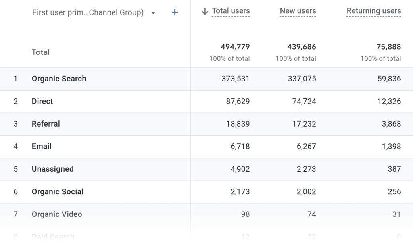Screen dimensions: 413x247
Task: Select the Organic Search row label
Action: click(59, 79)
